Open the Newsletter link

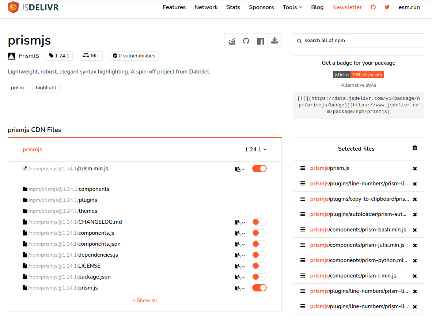tap(347, 7)
